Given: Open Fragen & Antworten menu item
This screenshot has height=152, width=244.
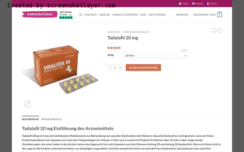Looking at the screenshot, I should 125,15.
